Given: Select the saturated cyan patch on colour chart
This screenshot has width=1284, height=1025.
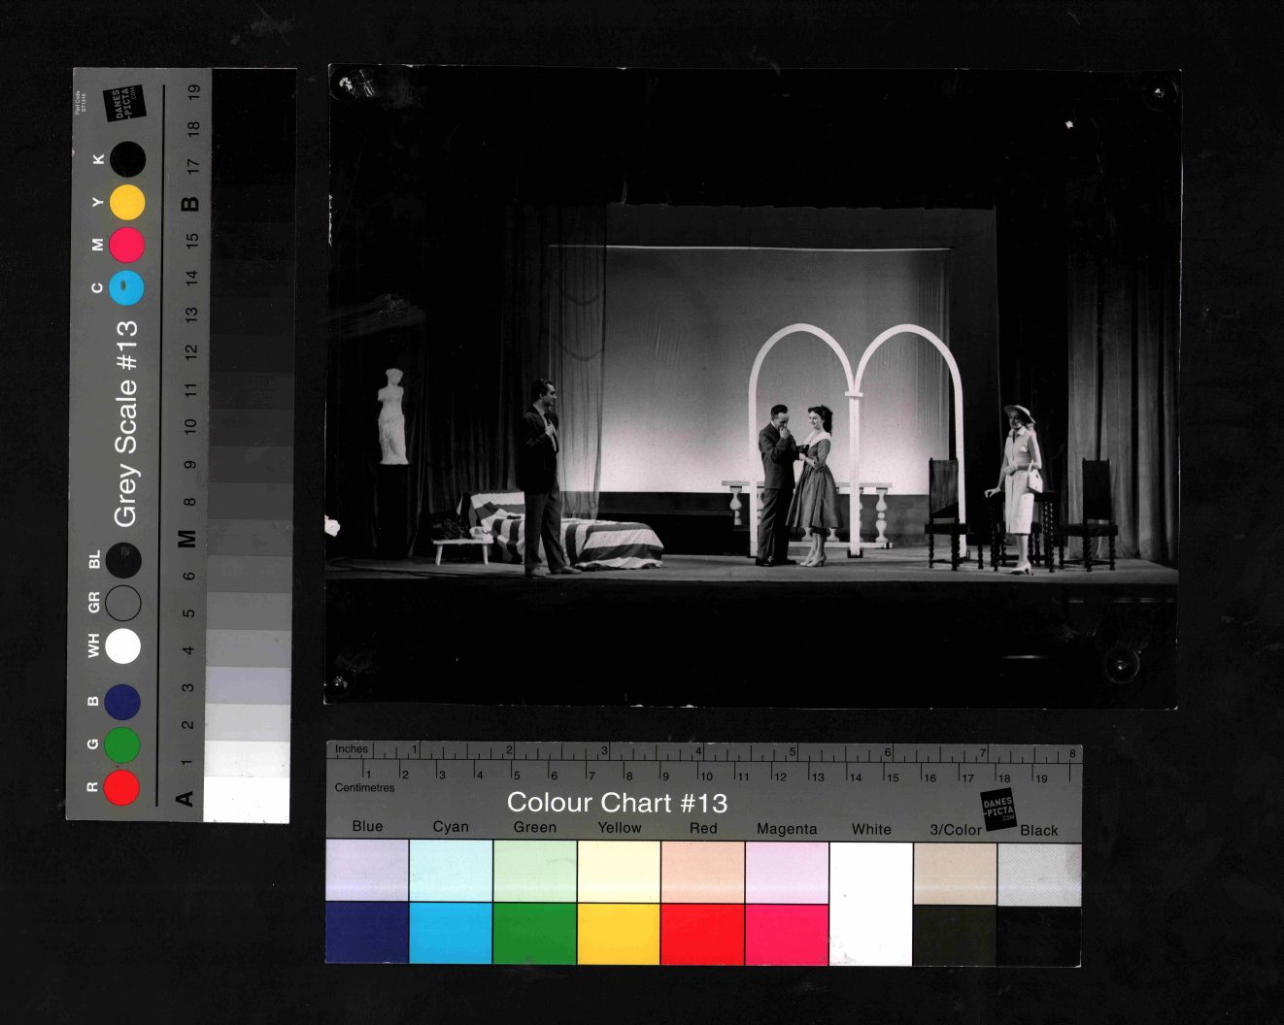Looking at the screenshot, I should [451, 934].
